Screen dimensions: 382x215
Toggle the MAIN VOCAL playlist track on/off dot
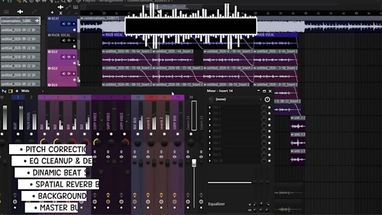[x=75, y=47]
